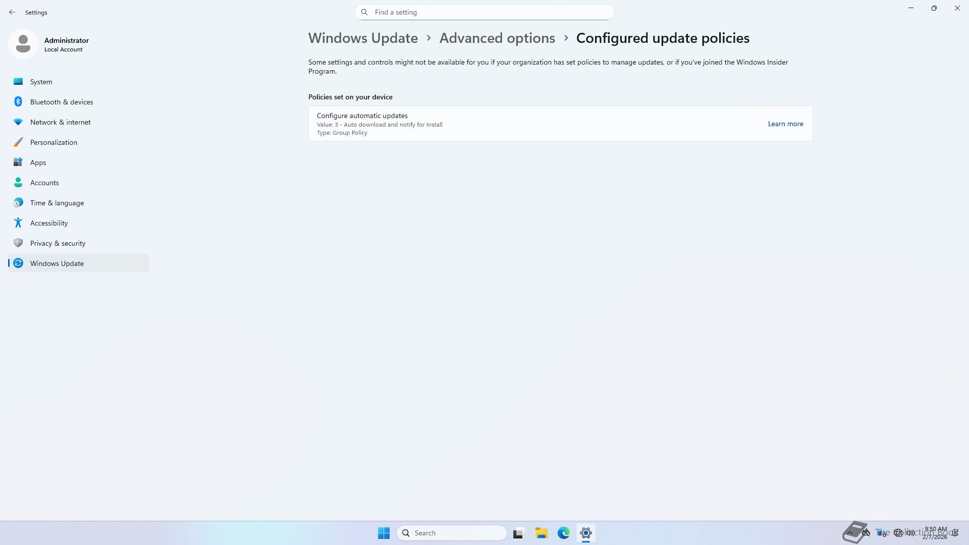The height and width of the screenshot is (545, 969).
Task: Open the Windows Start menu
Action: tap(384, 533)
